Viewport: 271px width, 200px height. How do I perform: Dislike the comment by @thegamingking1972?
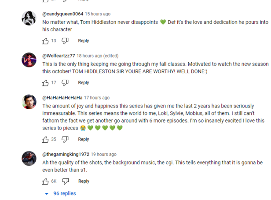[x=65, y=181]
